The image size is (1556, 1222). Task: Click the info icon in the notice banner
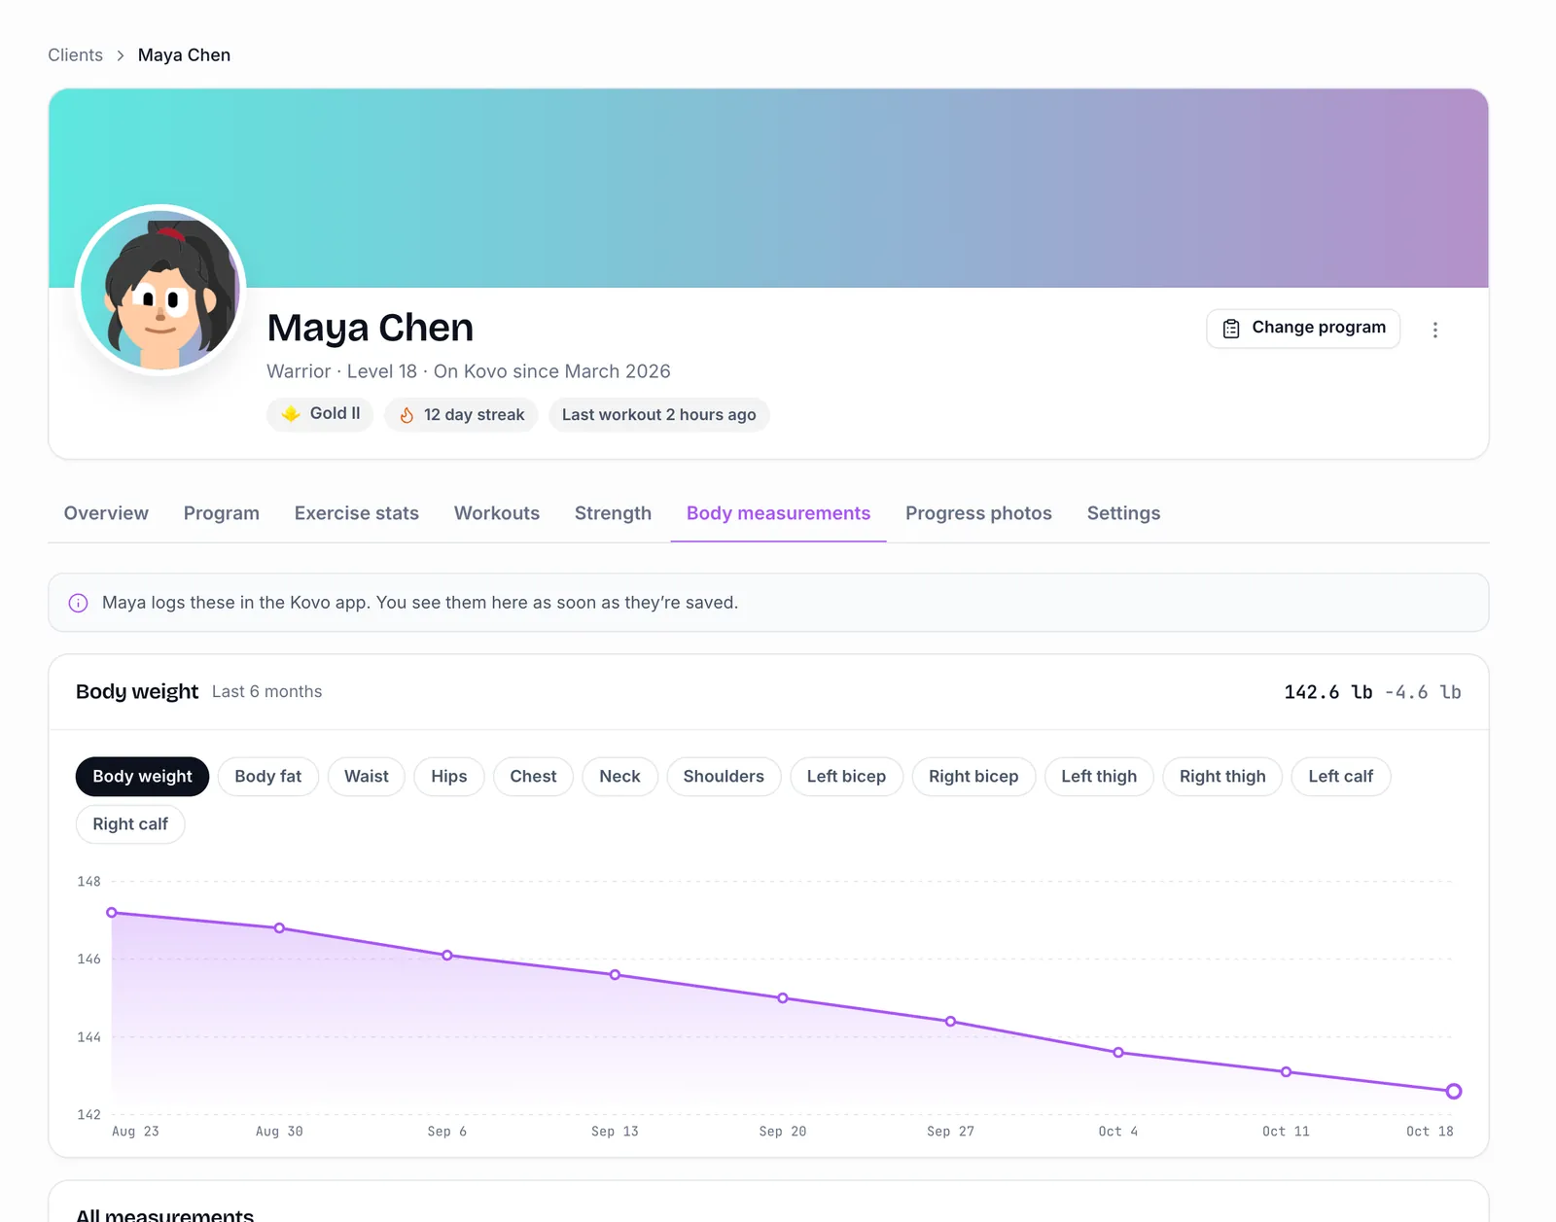pos(79,603)
